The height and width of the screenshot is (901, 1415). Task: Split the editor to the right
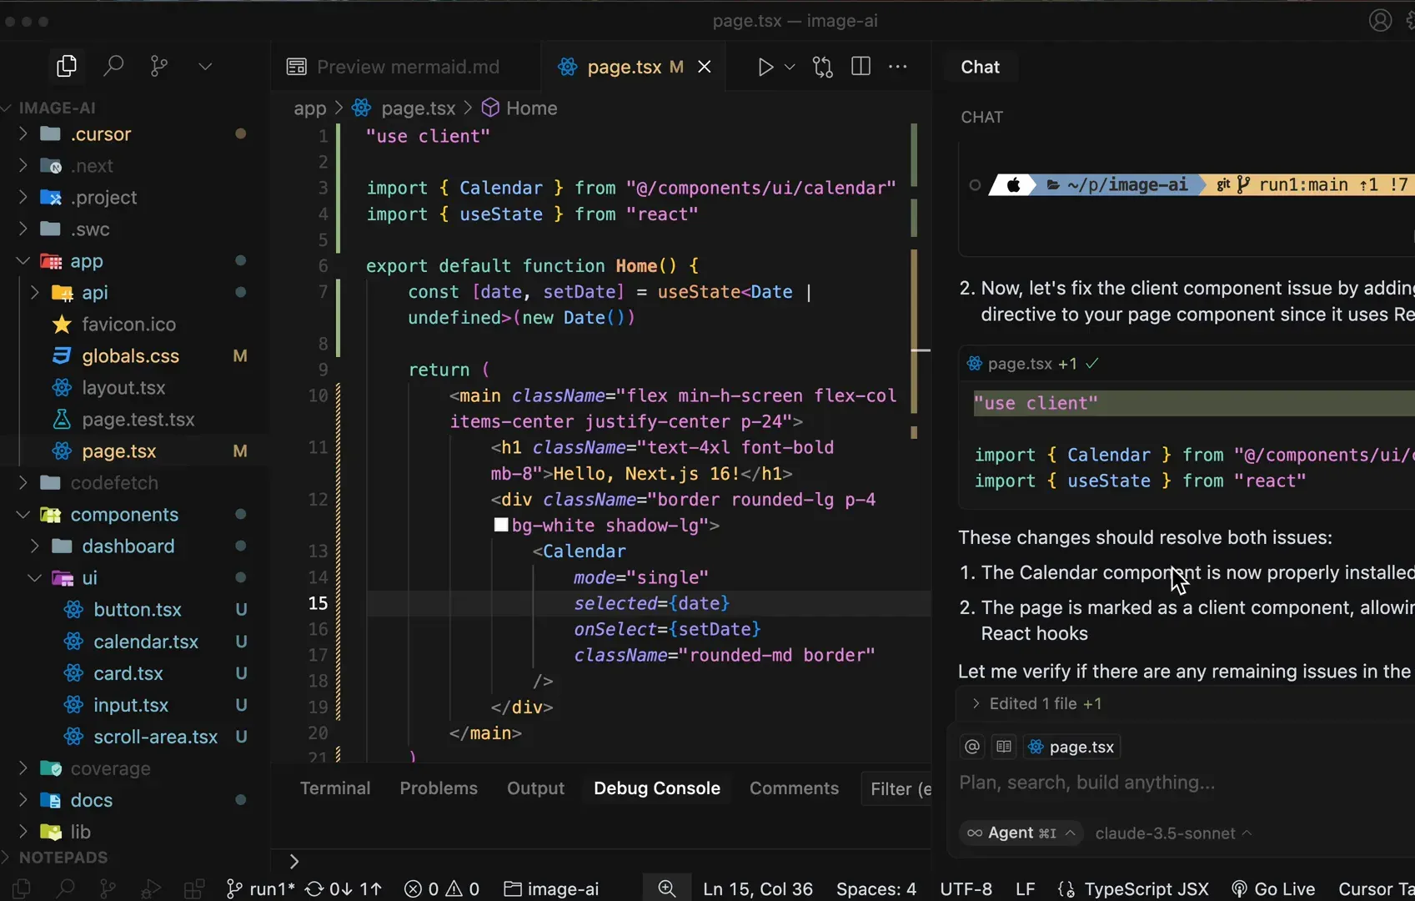pyautogui.click(x=861, y=67)
